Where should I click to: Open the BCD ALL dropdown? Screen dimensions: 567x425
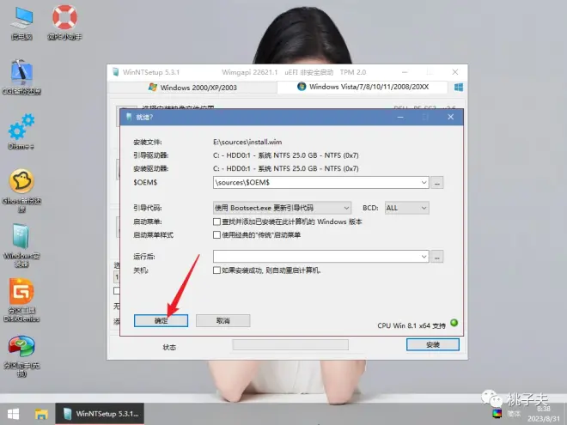click(407, 208)
